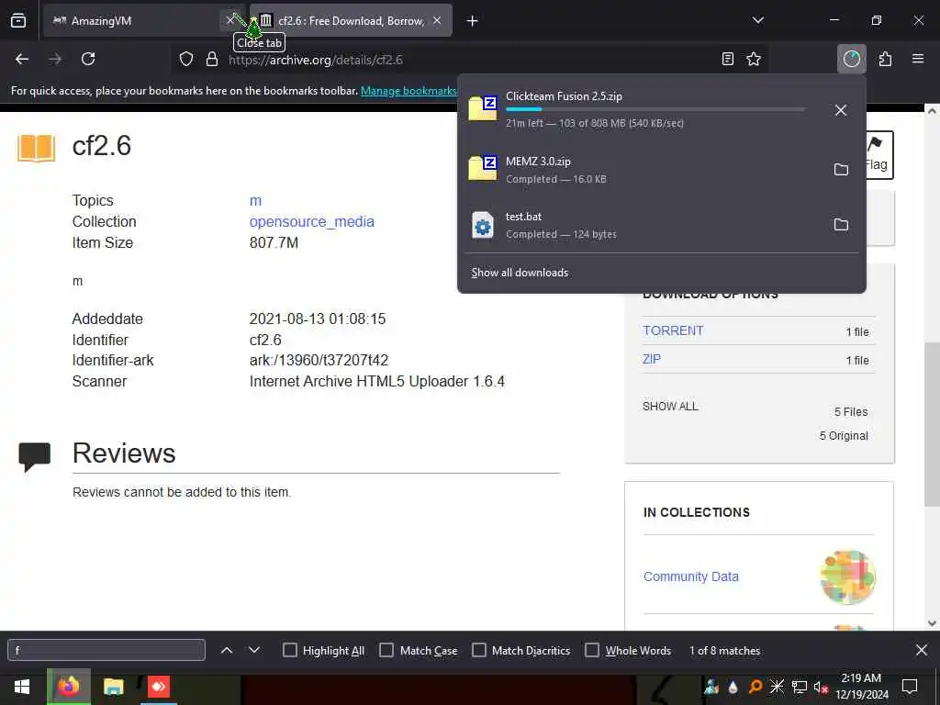This screenshot has width=940, height=705.
Task: Open the Firefox application menu
Action: click(x=918, y=59)
